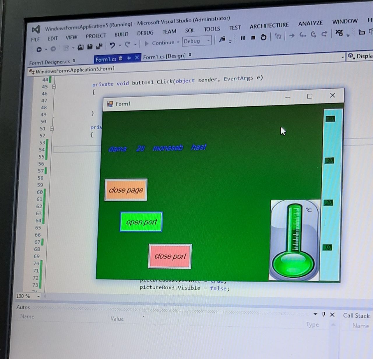Open the ARCHITECTURE menu

point(269,26)
